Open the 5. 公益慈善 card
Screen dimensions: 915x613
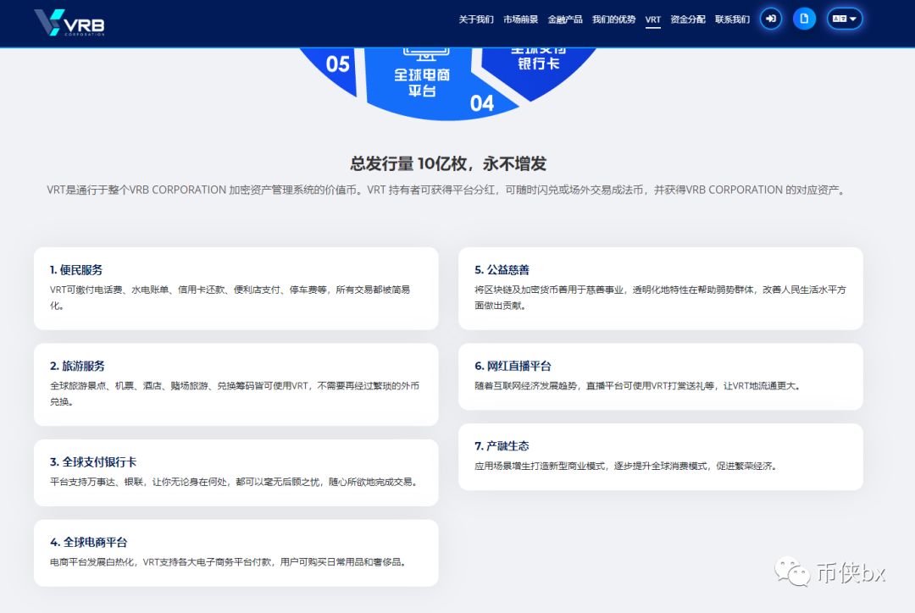661,288
